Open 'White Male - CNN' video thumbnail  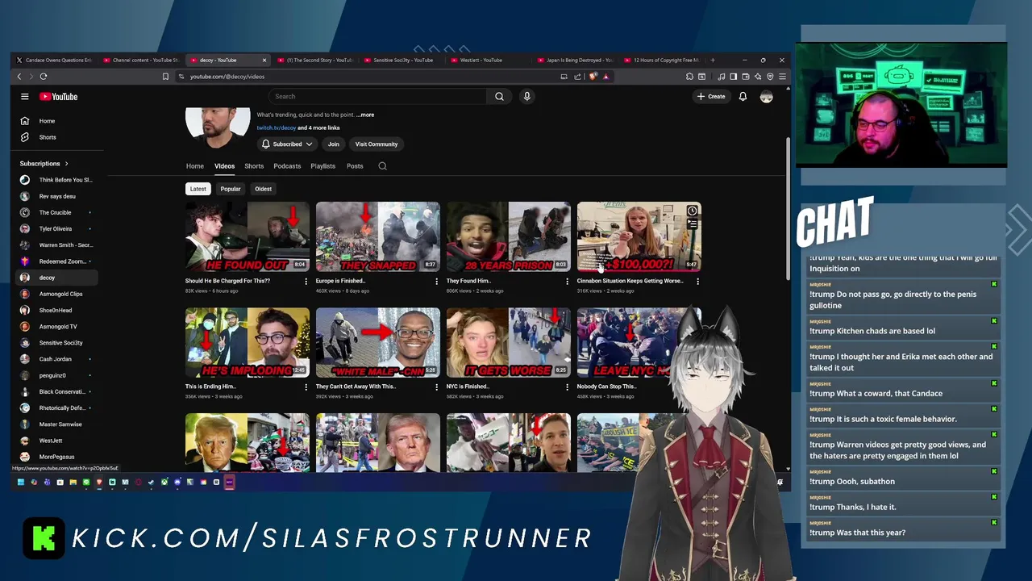[x=378, y=342]
